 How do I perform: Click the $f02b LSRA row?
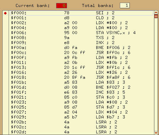(x=82, y=122)
